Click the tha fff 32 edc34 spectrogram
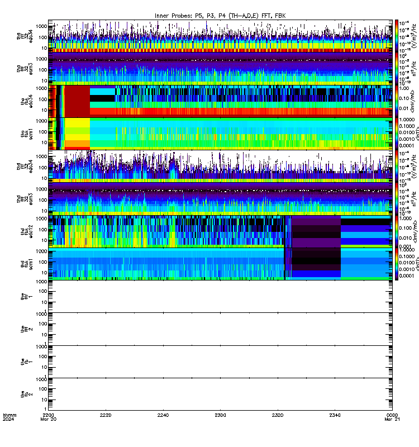This screenshot has width=419, height=447. tap(220, 36)
